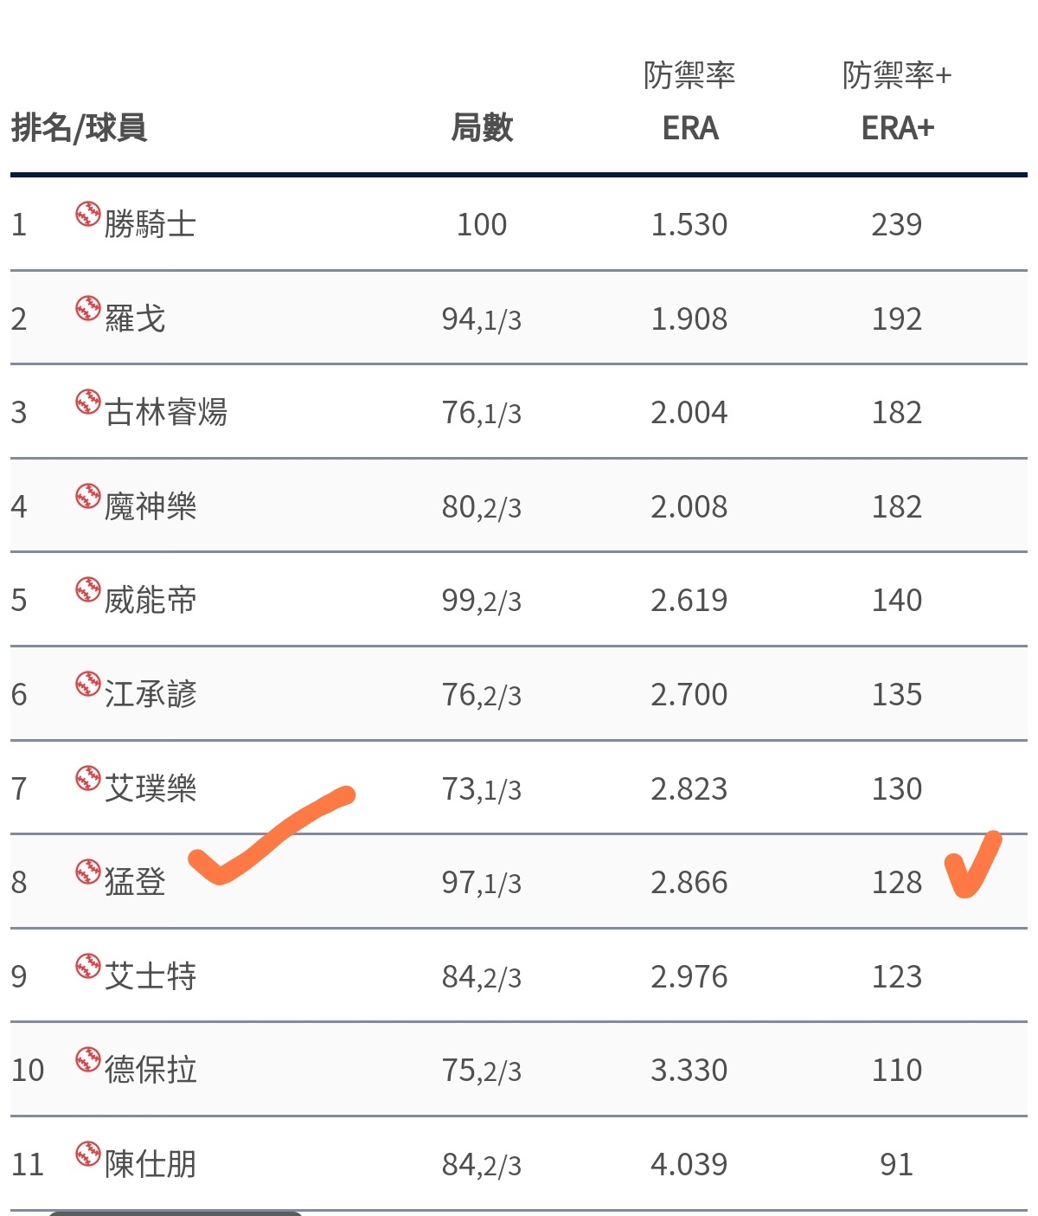Sort by the 防禦率 ERA column header
The image size is (1038, 1216).
click(x=689, y=102)
